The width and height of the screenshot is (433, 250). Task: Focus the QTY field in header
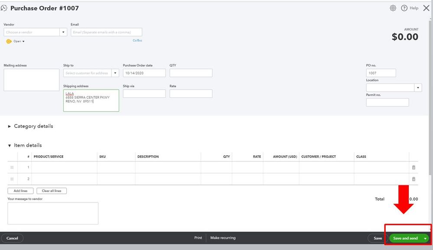point(191,73)
